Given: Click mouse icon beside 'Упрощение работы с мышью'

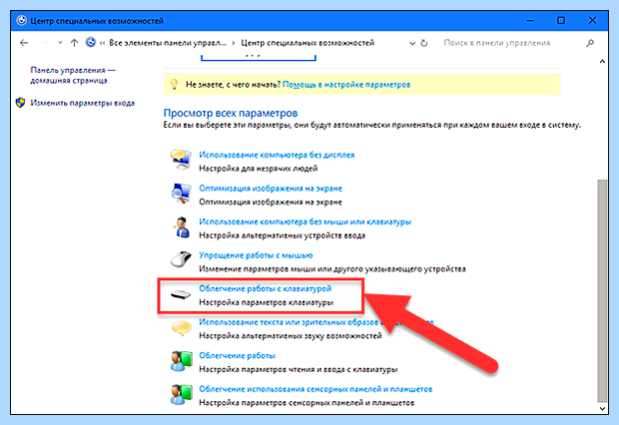Looking at the screenshot, I should 181,259.
